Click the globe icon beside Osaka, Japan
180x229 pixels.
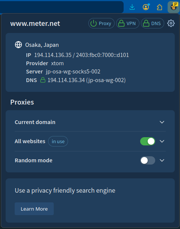(18, 45)
